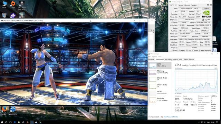Image resolution: width=221 pixels, height=124 pixels.
Task: Launch Microsoft Edge from the taskbar
Action: click(15, 122)
